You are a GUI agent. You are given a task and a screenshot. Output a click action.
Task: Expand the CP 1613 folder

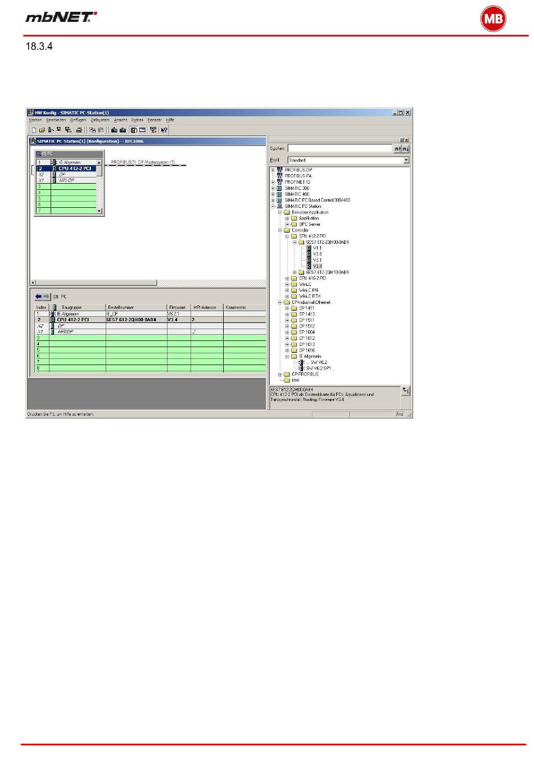287,344
